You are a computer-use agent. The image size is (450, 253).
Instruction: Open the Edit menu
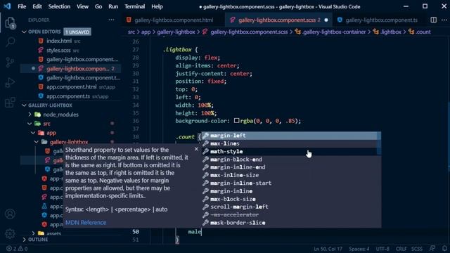(x=37, y=6)
